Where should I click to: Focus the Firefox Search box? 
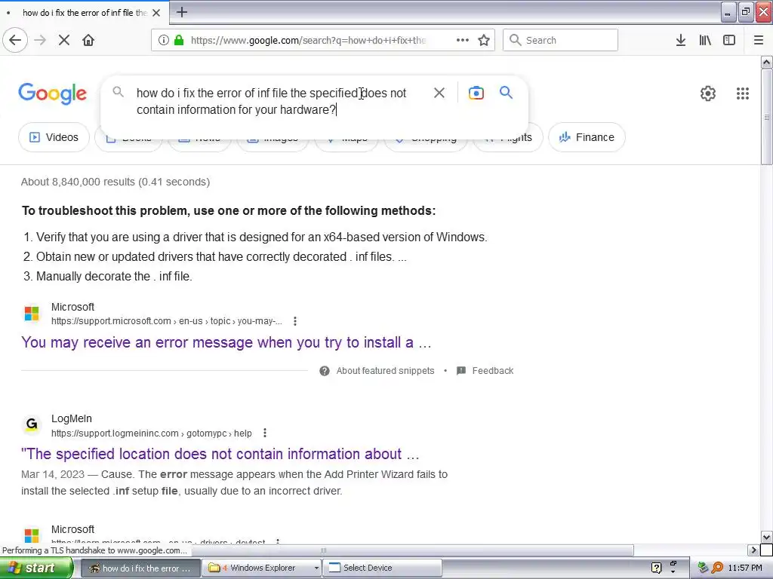coord(560,40)
